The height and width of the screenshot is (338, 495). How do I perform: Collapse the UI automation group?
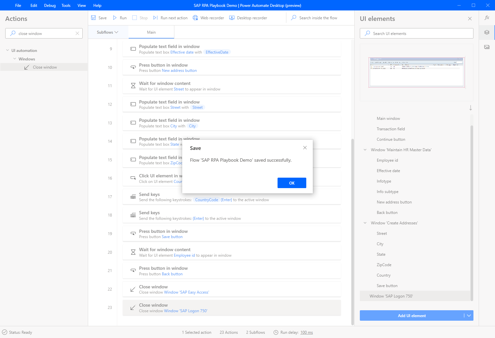click(x=8, y=50)
